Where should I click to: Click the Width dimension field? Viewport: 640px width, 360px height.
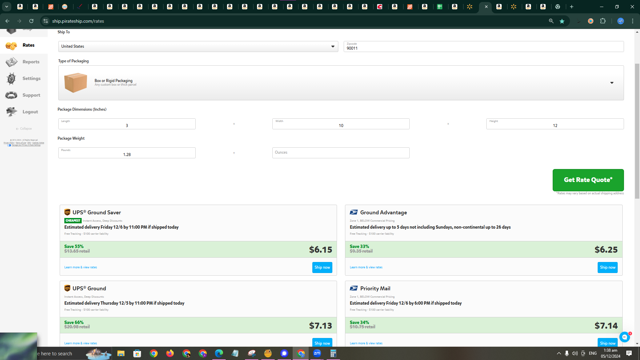(x=341, y=124)
